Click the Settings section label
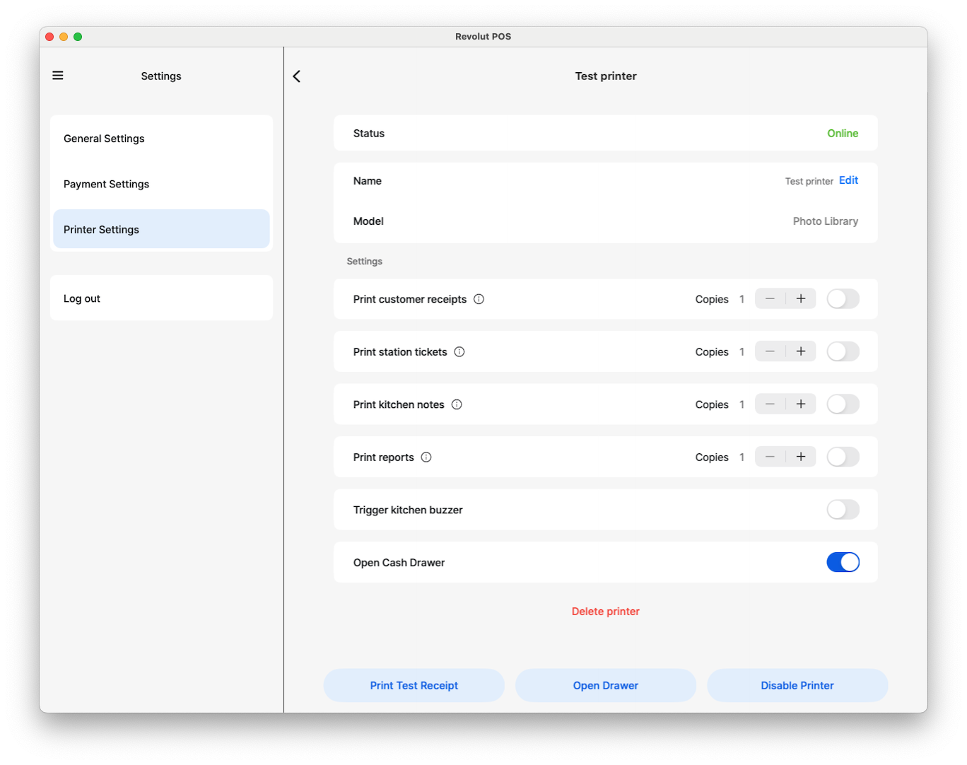The width and height of the screenshot is (967, 765). click(x=364, y=262)
